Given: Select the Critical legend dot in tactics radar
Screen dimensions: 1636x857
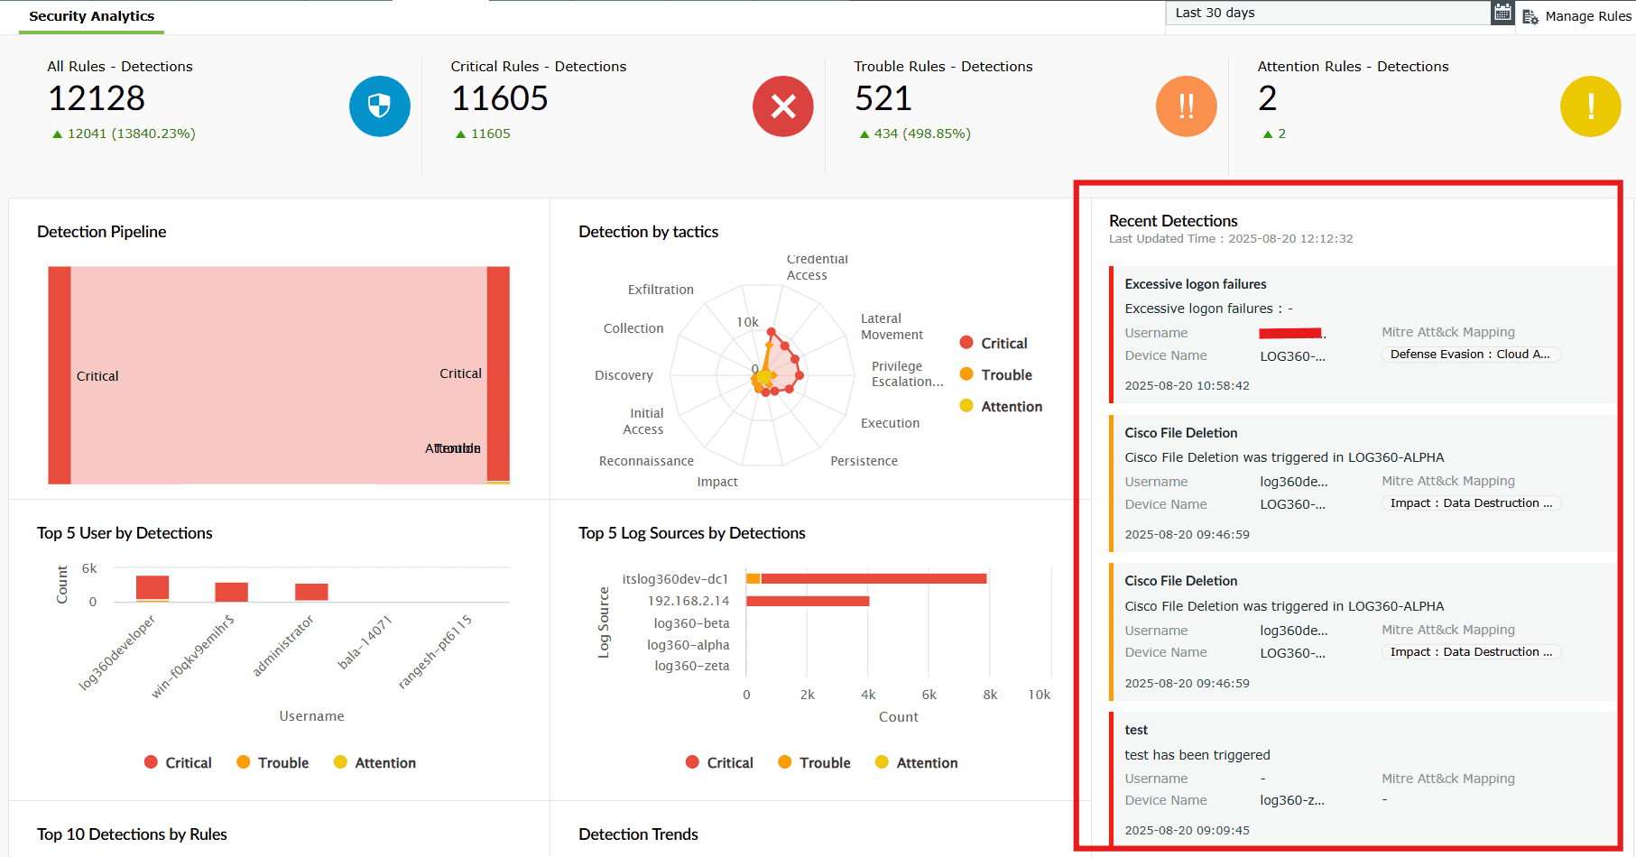Looking at the screenshot, I should pos(966,343).
